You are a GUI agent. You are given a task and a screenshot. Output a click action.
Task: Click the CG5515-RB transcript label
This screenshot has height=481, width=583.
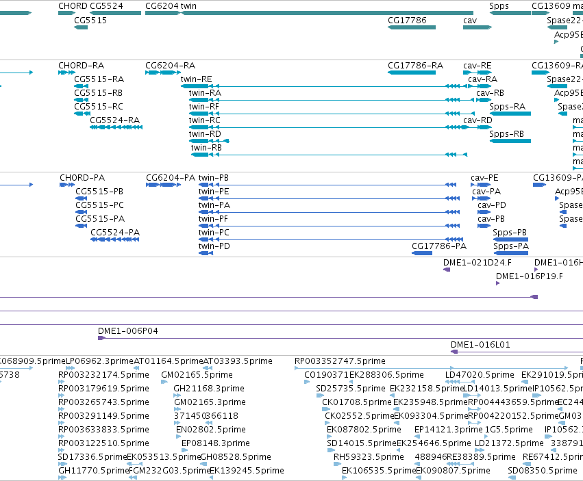tap(98, 93)
